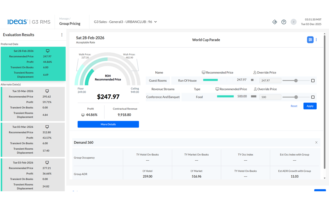
Task: Click the filter settings icon by World Cup Parade
Action: pyautogui.click(x=310, y=40)
